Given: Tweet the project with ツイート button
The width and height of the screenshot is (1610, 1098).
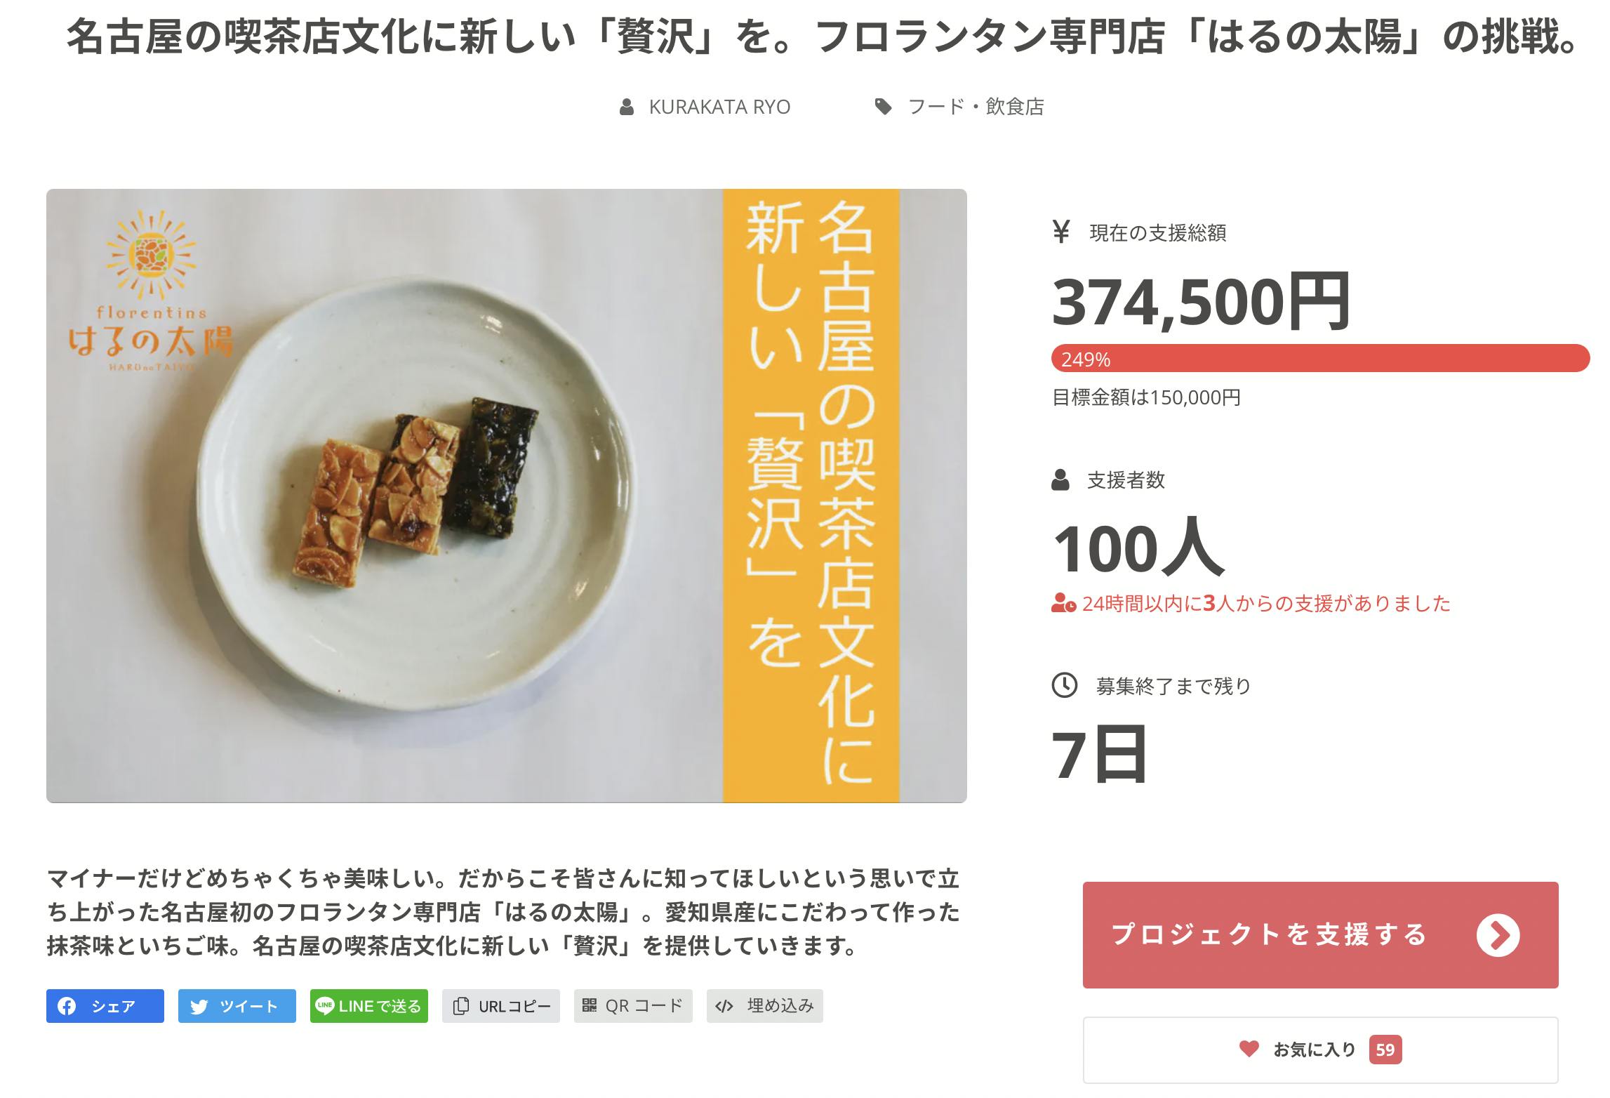Looking at the screenshot, I should pos(237,1006).
